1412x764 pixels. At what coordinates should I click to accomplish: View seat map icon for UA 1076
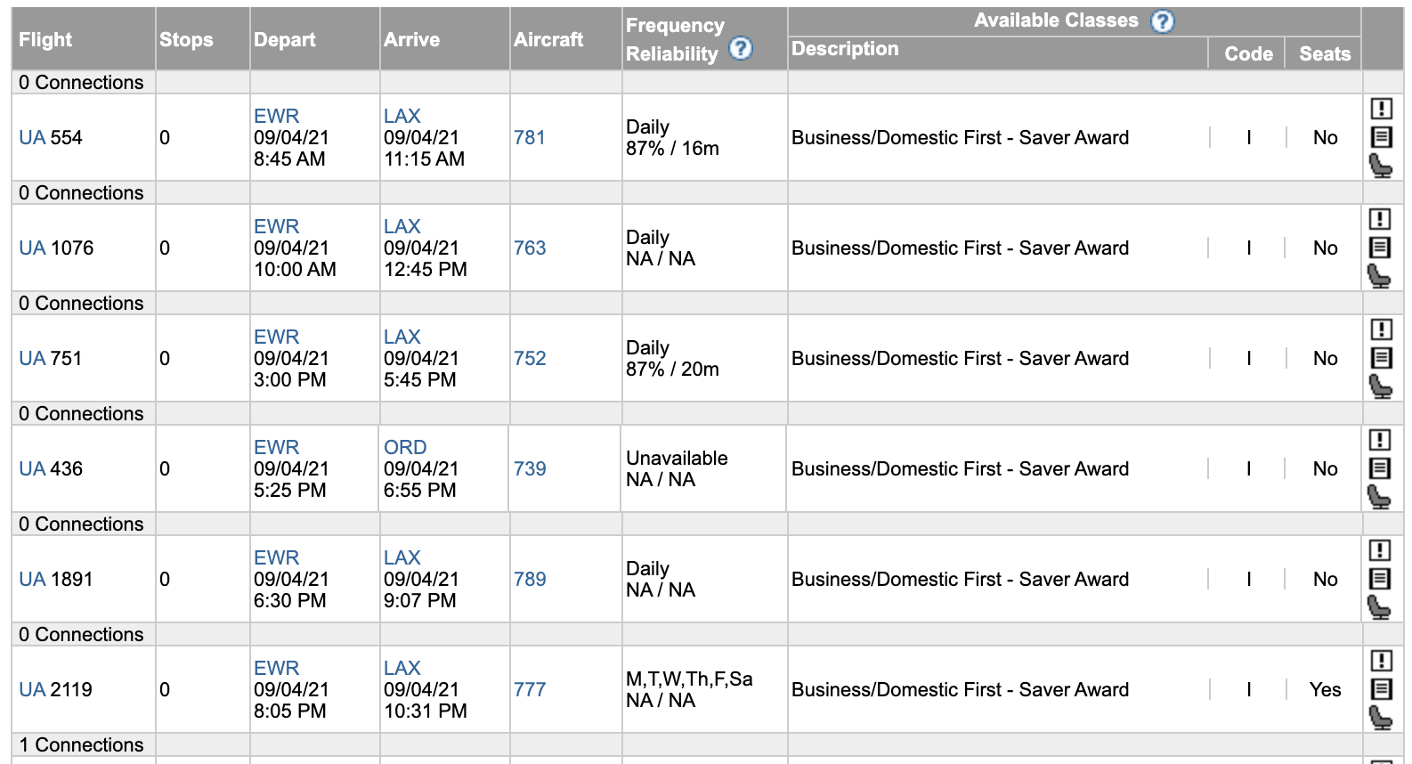(x=1379, y=276)
